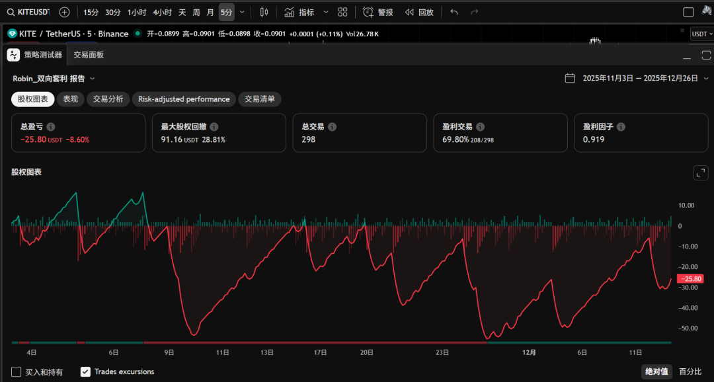Open the 指标 indicators menu

point(299,12)
